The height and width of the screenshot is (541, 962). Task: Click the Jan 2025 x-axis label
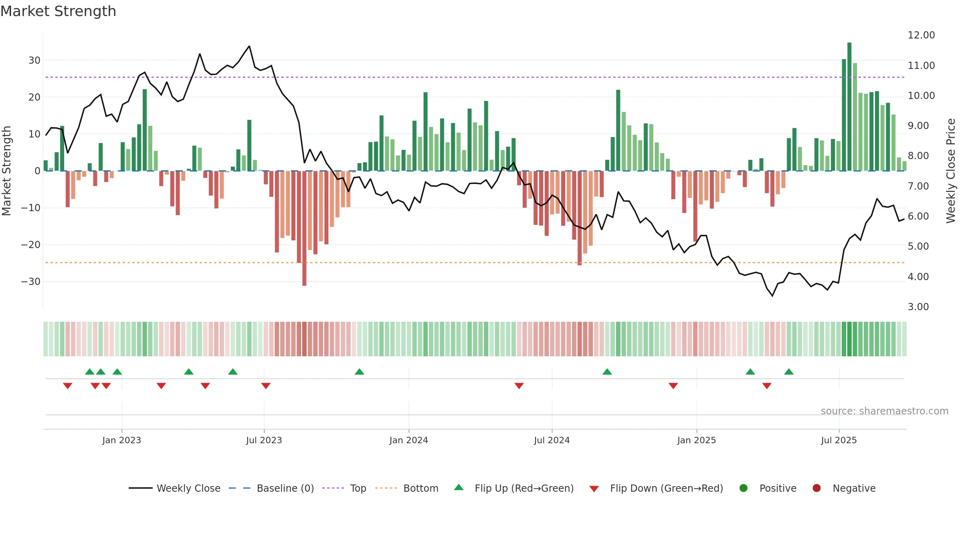(697, 440)
